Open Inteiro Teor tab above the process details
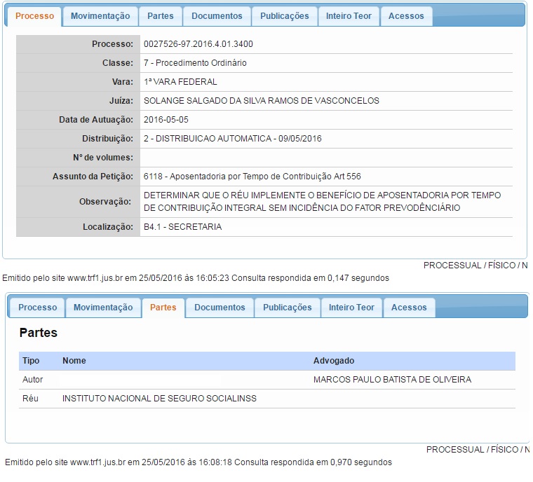 349,16
